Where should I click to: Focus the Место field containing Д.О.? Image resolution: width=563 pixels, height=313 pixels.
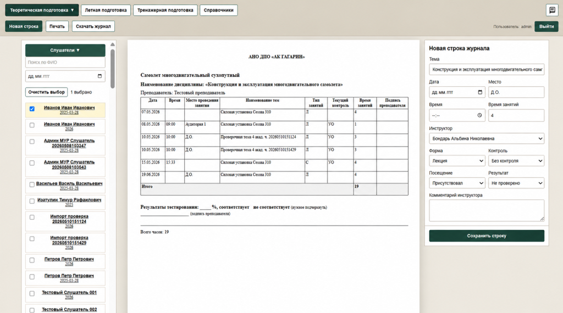[x=516, y=92]
